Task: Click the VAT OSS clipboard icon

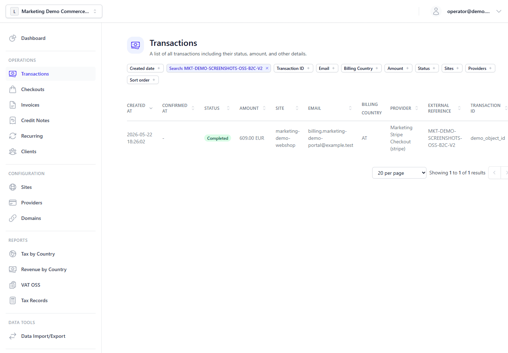Action: pyautogui.click(x=13, y=285)
